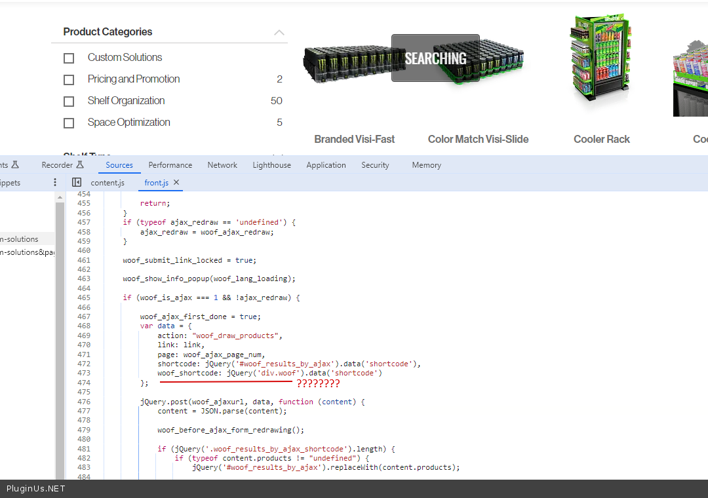Collapse the Product Categories section chevron
The width and height of the screenshot is (708, 498).
click(x=279, y=32)
